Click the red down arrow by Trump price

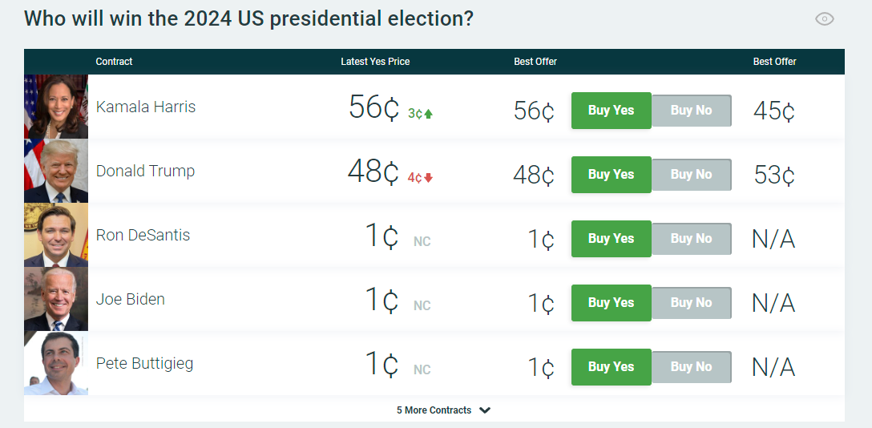pyautogui.click(x=429, y=178)
